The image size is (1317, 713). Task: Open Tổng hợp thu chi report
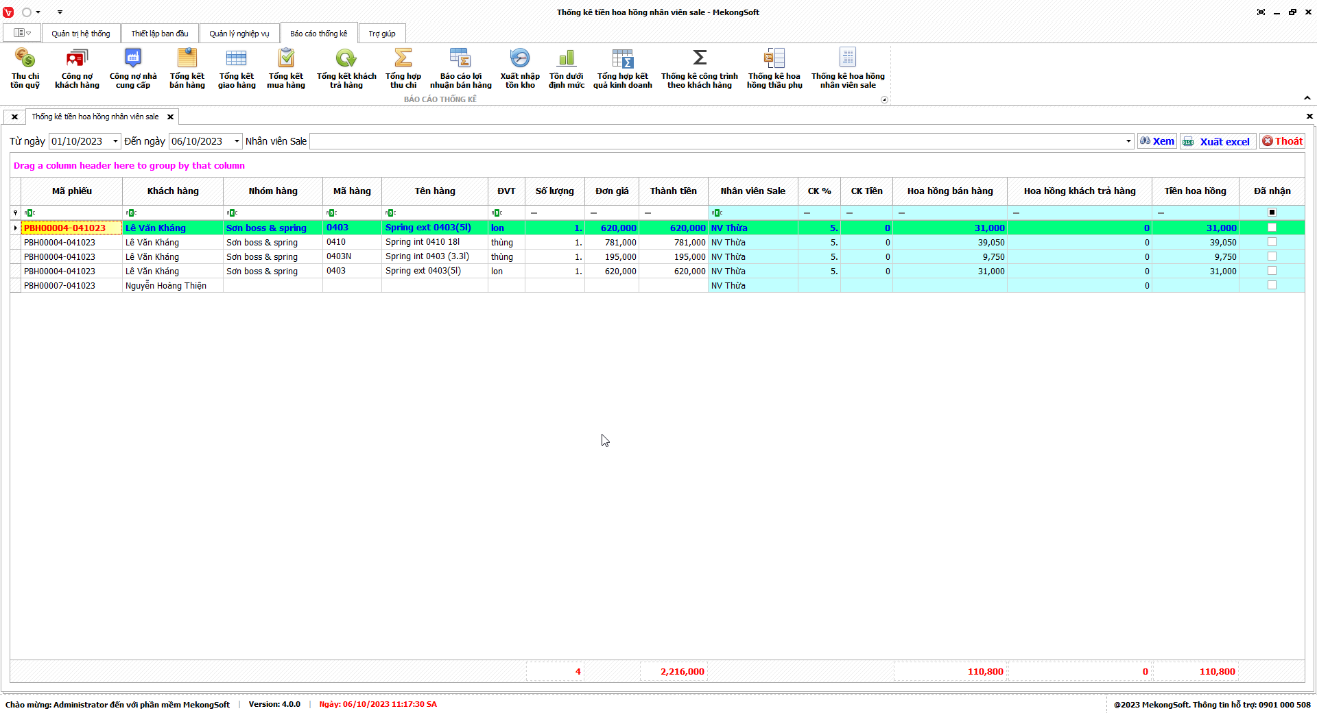[x=403, y=69]
